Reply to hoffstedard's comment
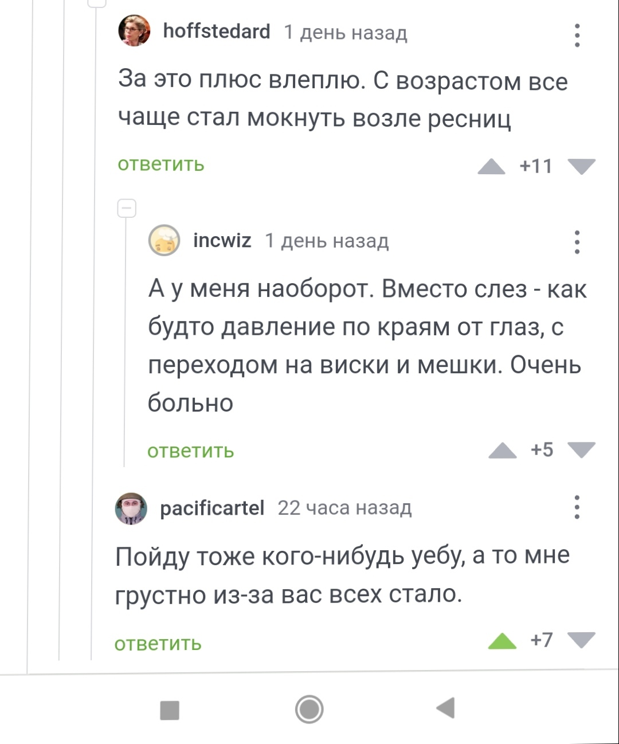Viewport: 619px width, 744px height. (x=161, y=165)
